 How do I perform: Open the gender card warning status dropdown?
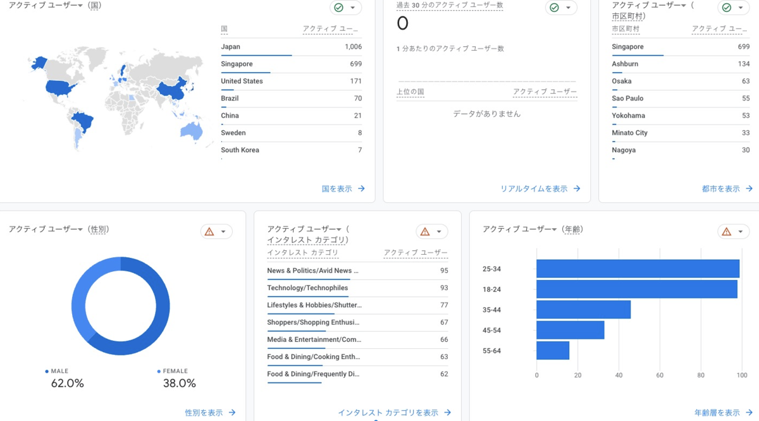coord(216,231)
